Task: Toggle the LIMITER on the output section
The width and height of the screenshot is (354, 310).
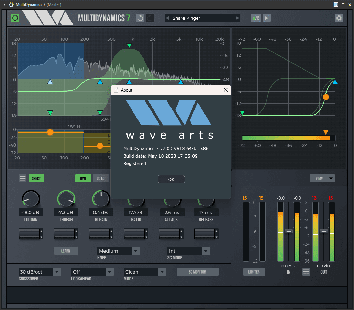Action: pyautogui.click(x=254, y=272)
